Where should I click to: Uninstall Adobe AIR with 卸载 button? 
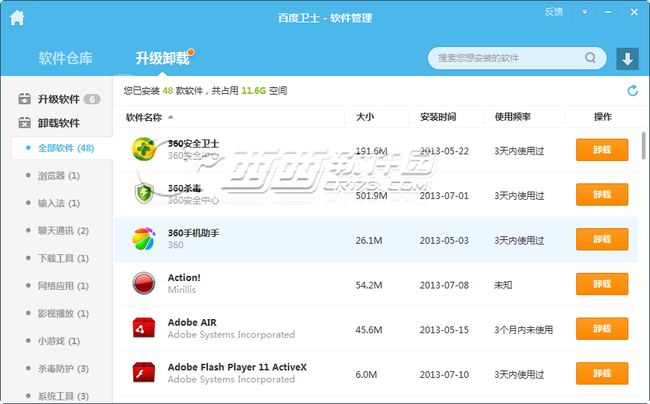602,329
